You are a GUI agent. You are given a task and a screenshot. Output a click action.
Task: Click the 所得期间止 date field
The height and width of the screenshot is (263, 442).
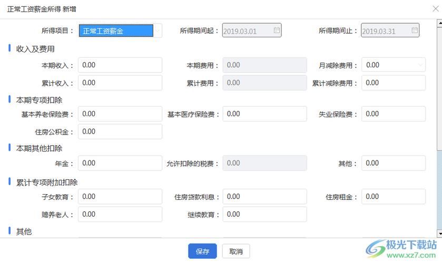[390, 31]
